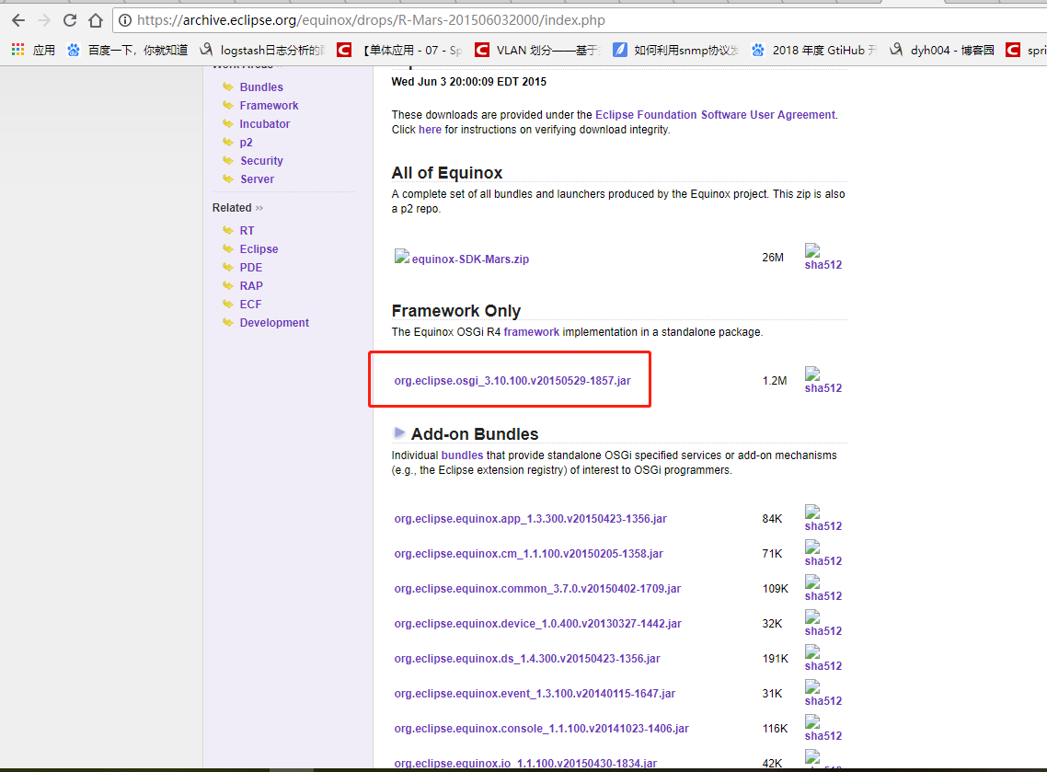Open sha512 for equinox-SDK-Mars.zip

823,264
